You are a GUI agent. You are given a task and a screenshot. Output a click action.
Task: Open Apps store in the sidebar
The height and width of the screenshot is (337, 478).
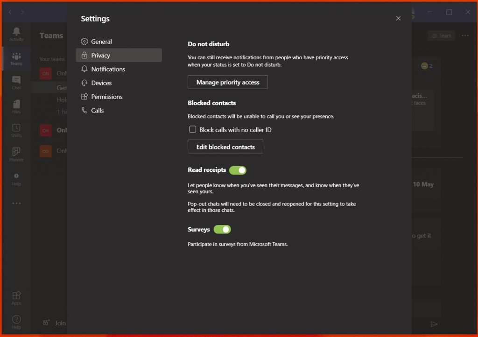[16, 298]
